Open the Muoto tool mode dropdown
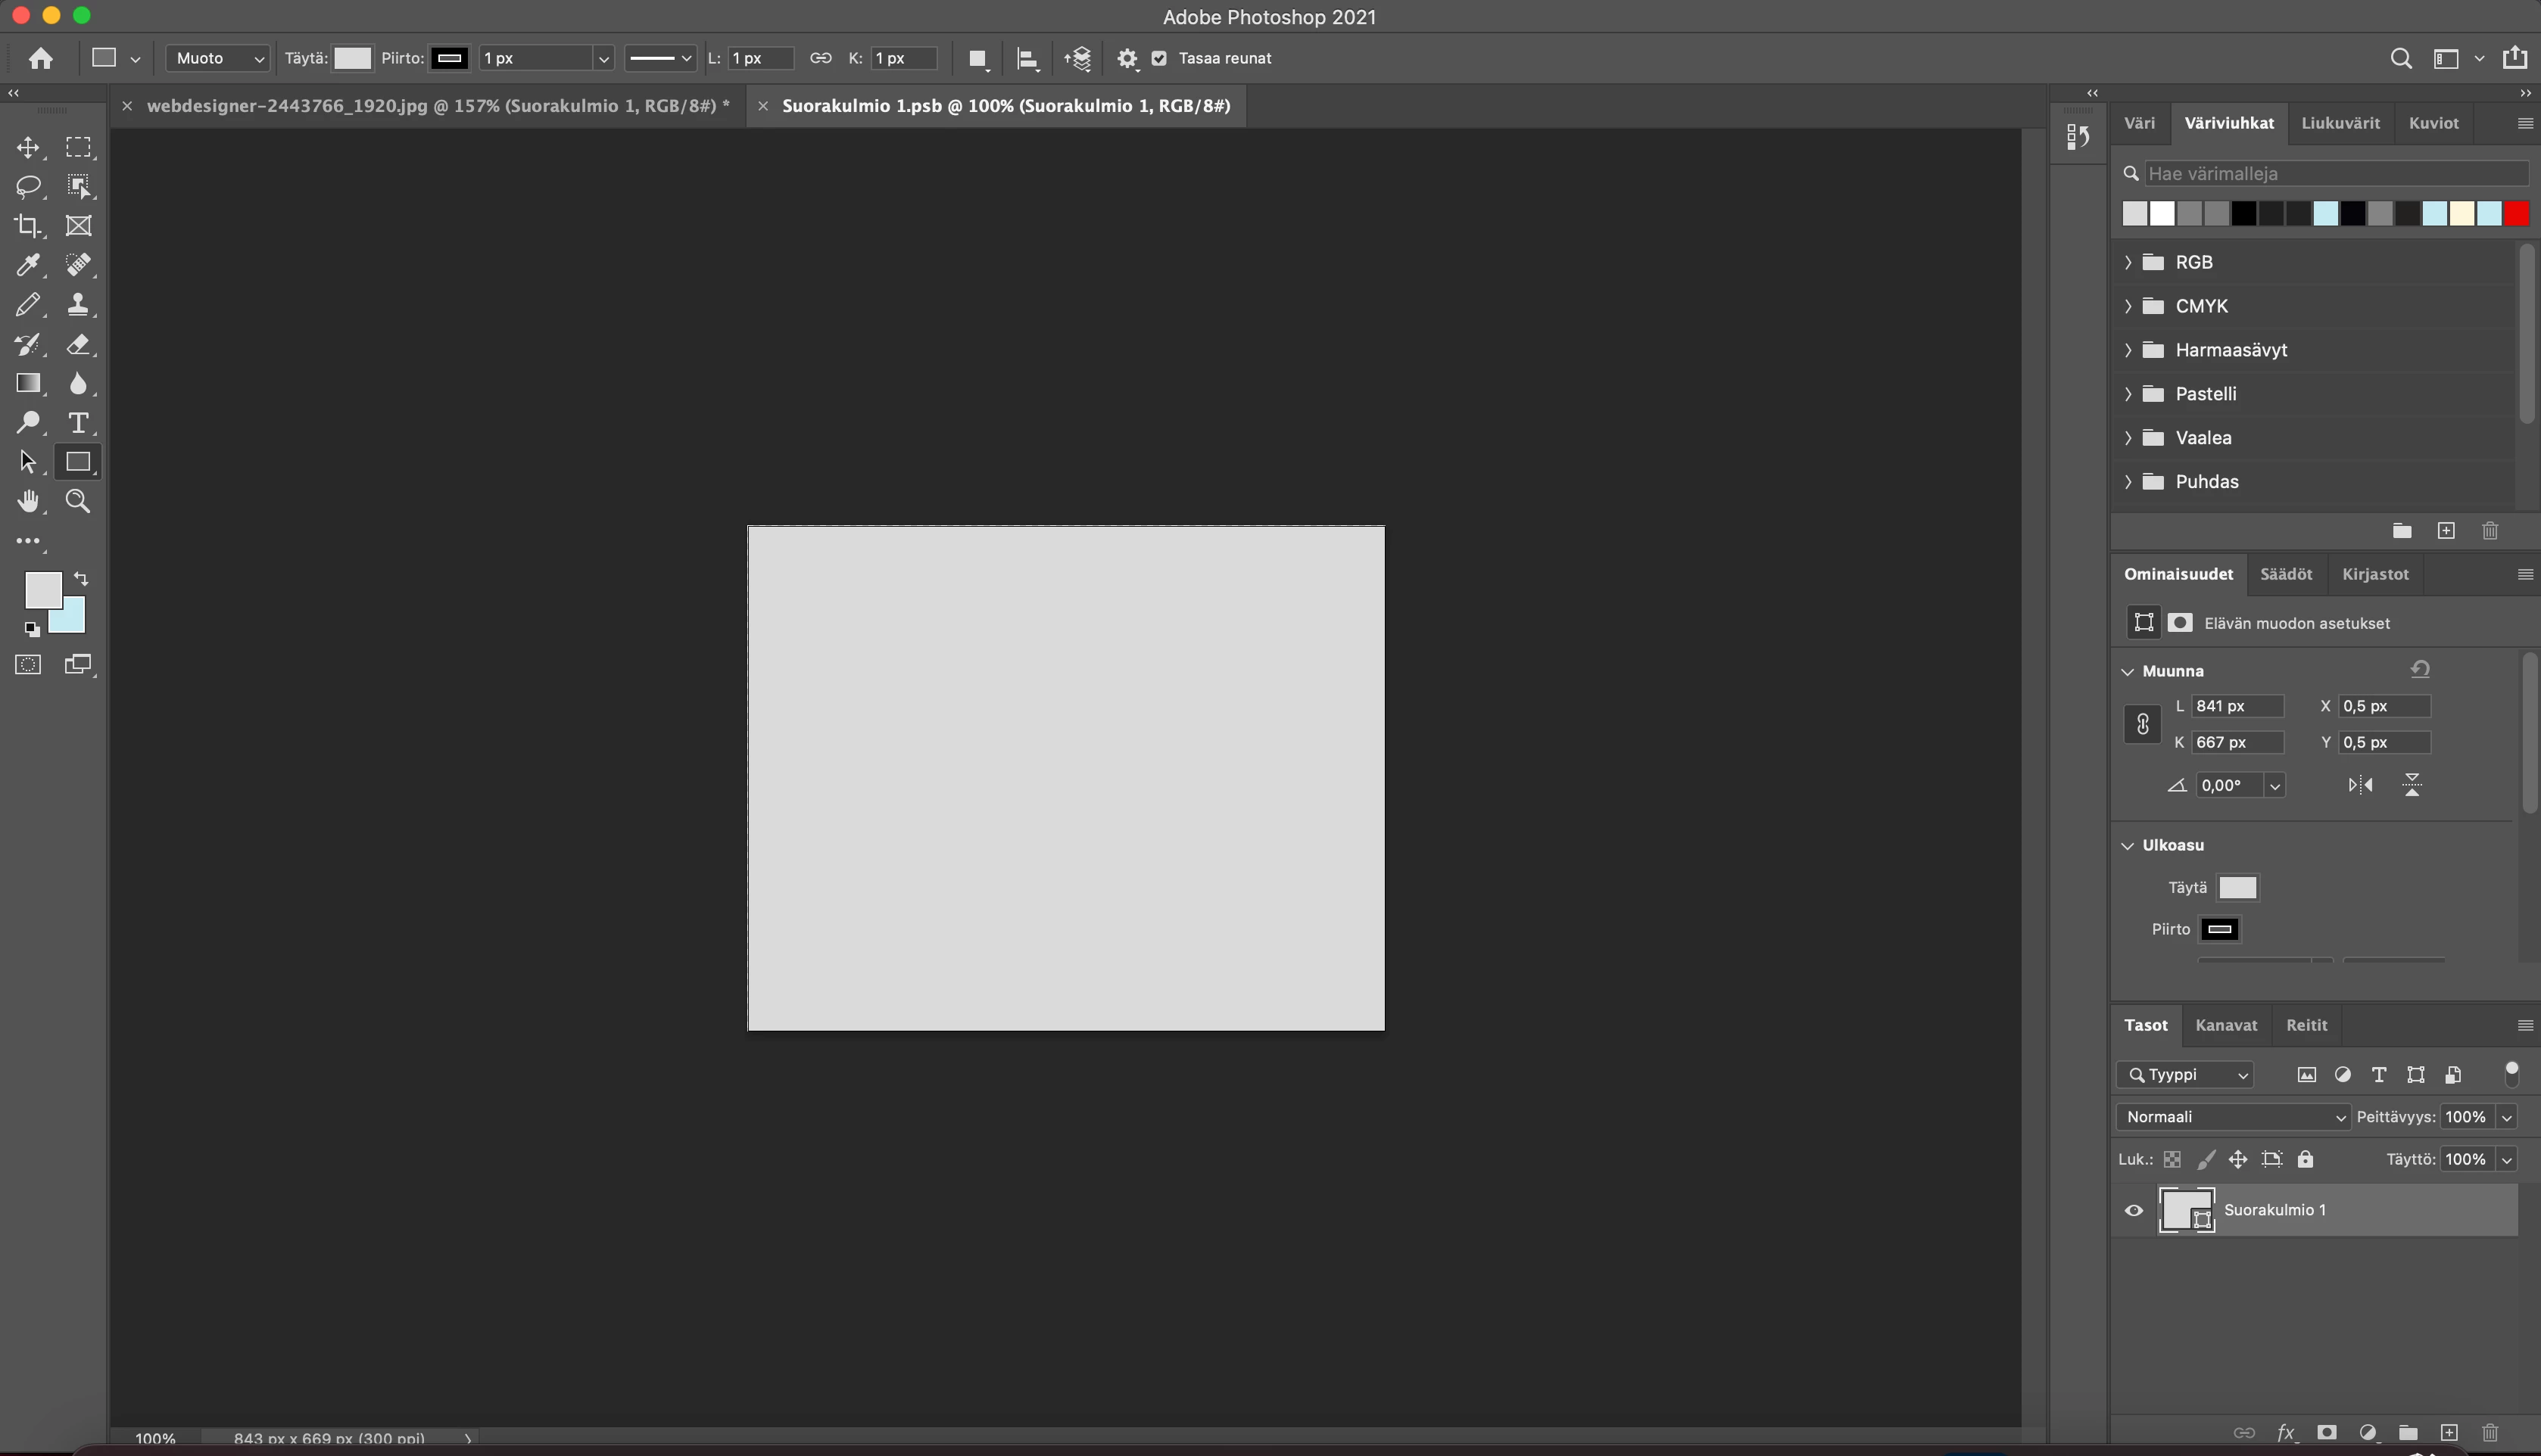Image resolution: width=2541 pixels, height=1456 pixels. tap(217, 58)
